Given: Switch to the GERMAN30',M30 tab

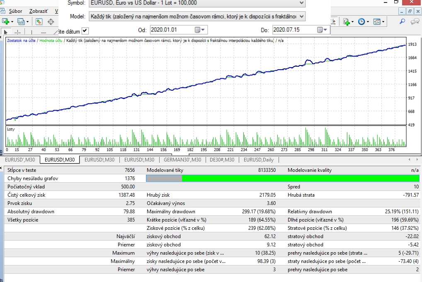Looking at the screenshot, I should (x=182, y=160).
